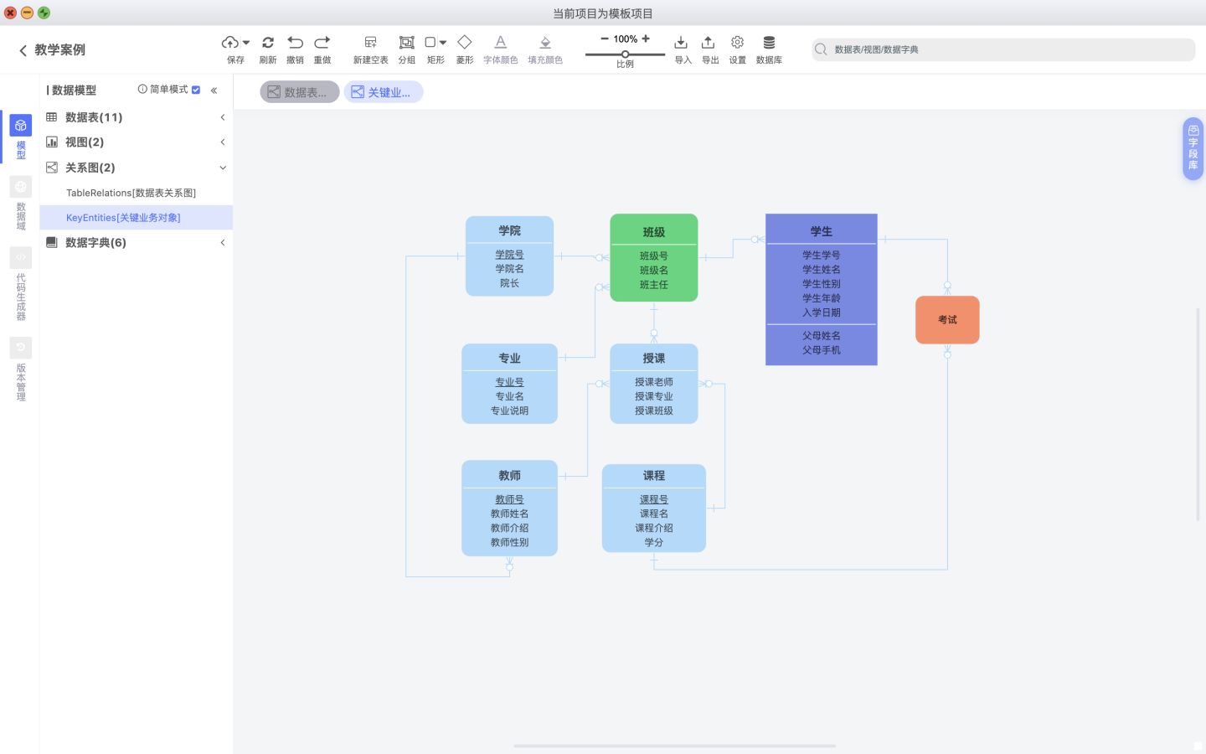
Task: Open the 字段库 panel on the right
Action: tap(1193, 149)
